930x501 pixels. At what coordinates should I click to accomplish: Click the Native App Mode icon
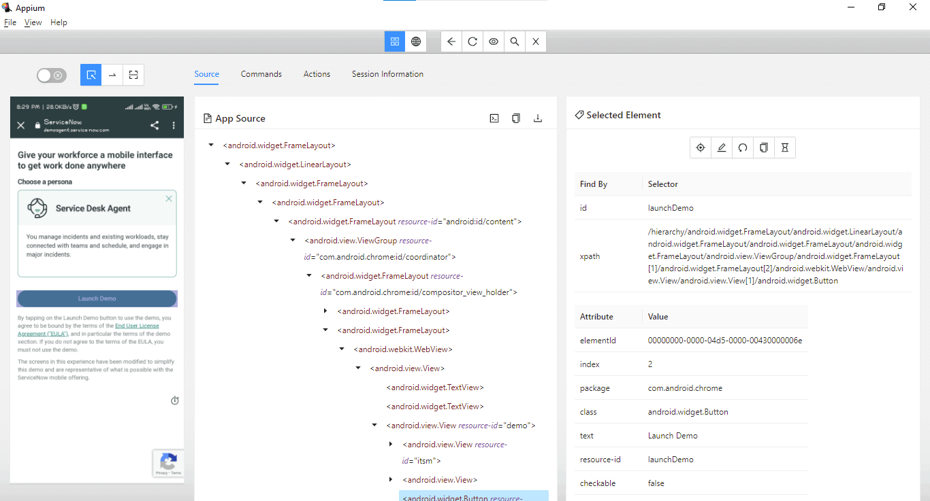click(x=394, y=41)
